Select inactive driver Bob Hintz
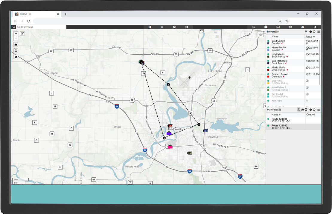Screen dimensions: 332x214 (x=293, y=82)
